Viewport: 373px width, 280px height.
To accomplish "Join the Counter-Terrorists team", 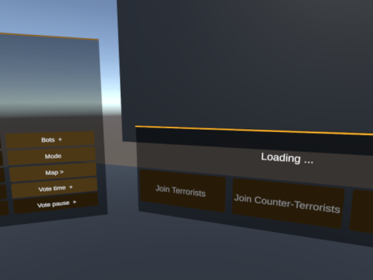I will [288, 203].
